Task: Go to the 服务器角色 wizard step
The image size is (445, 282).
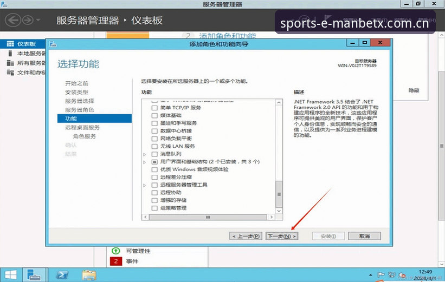Action: tap(80, 110)
